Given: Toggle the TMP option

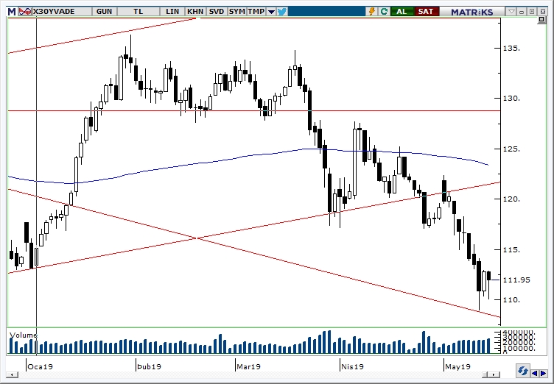Looking at the screenshot, I should pos(256,12).
